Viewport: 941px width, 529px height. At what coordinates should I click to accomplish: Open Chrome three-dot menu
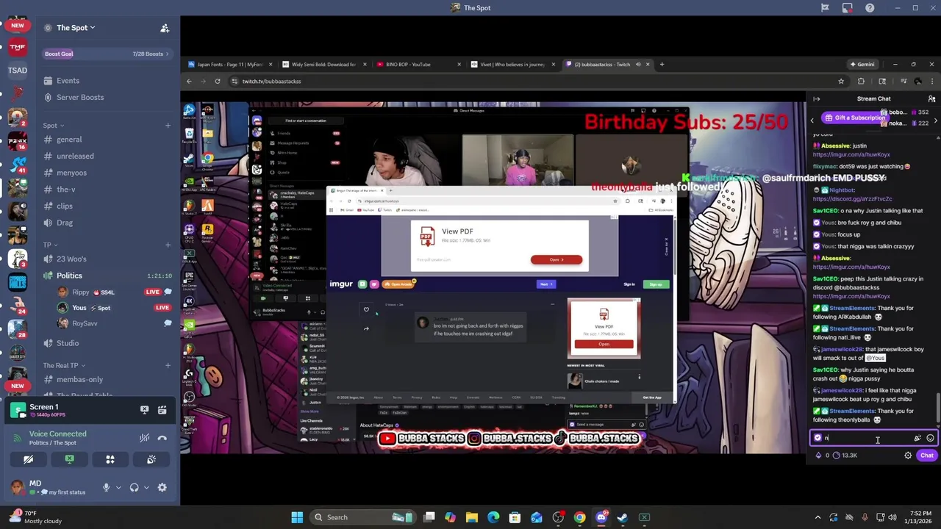point(933,81)
